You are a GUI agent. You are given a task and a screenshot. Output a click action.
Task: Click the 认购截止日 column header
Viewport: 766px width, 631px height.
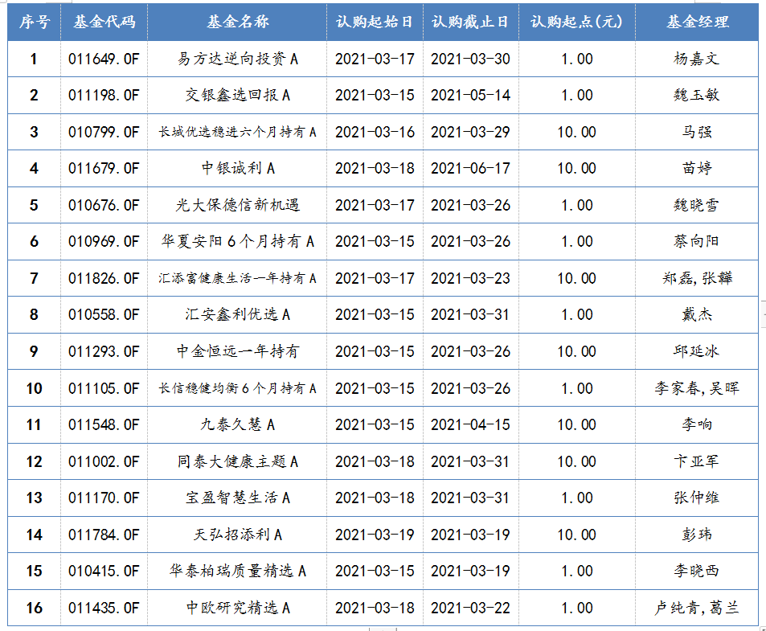(x=470, y=22)
